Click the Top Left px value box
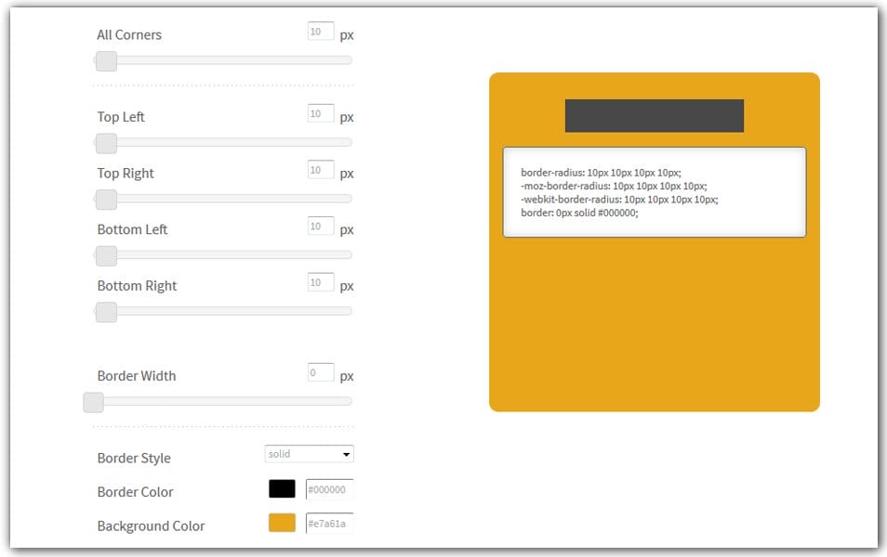 (320, 112)
